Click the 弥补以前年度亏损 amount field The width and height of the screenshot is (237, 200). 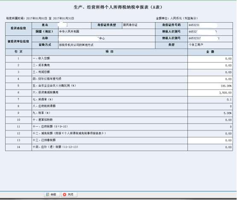click(210, 79)
